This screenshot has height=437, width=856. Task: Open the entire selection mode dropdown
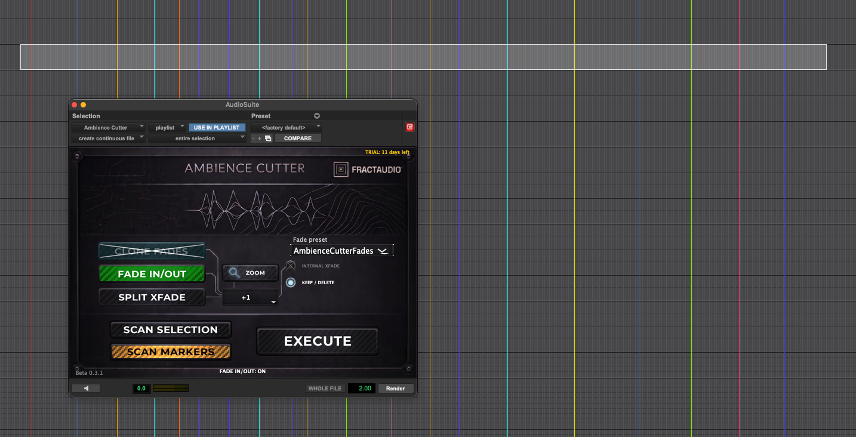pos(197,138)
